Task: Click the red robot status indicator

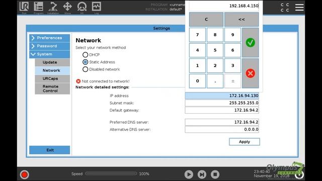Action: pyautogui.click(x=25, y=174)
